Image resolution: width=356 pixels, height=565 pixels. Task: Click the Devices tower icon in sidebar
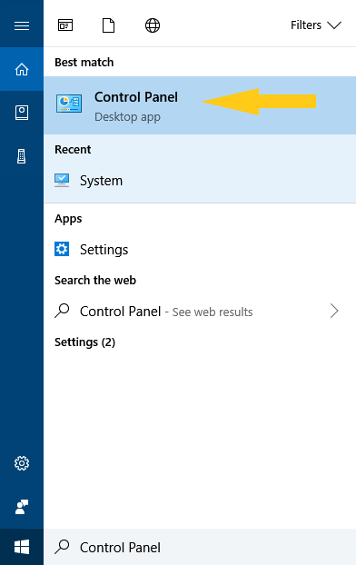click(x=22, y=156)
